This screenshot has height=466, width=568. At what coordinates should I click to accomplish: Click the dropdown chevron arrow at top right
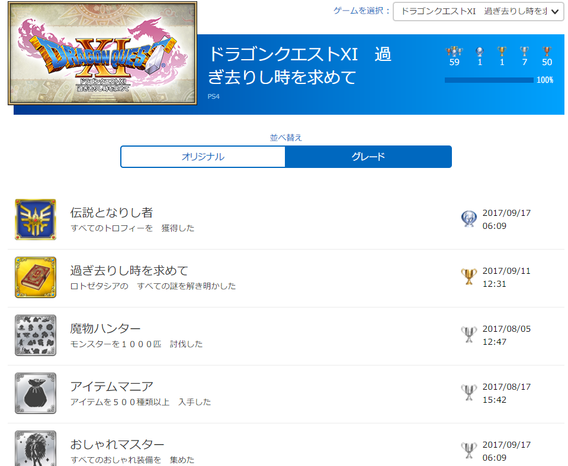[x=554, y=12]
